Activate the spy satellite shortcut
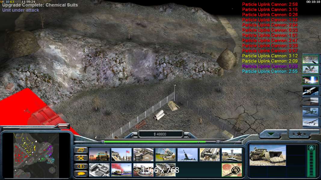 310,91
